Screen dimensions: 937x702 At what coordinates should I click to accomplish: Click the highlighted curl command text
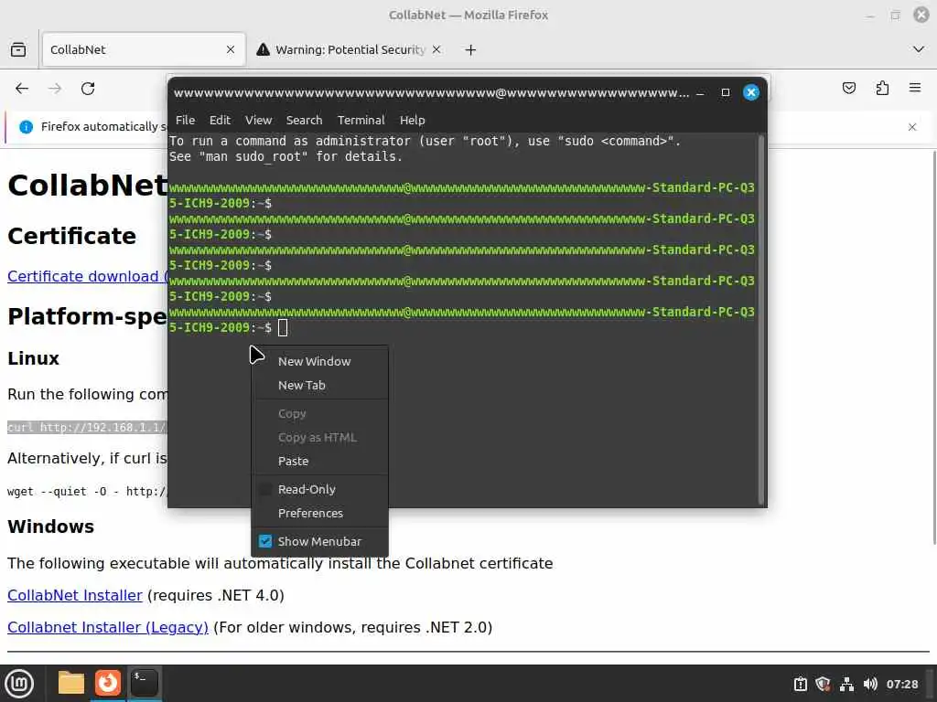(87, 428)
